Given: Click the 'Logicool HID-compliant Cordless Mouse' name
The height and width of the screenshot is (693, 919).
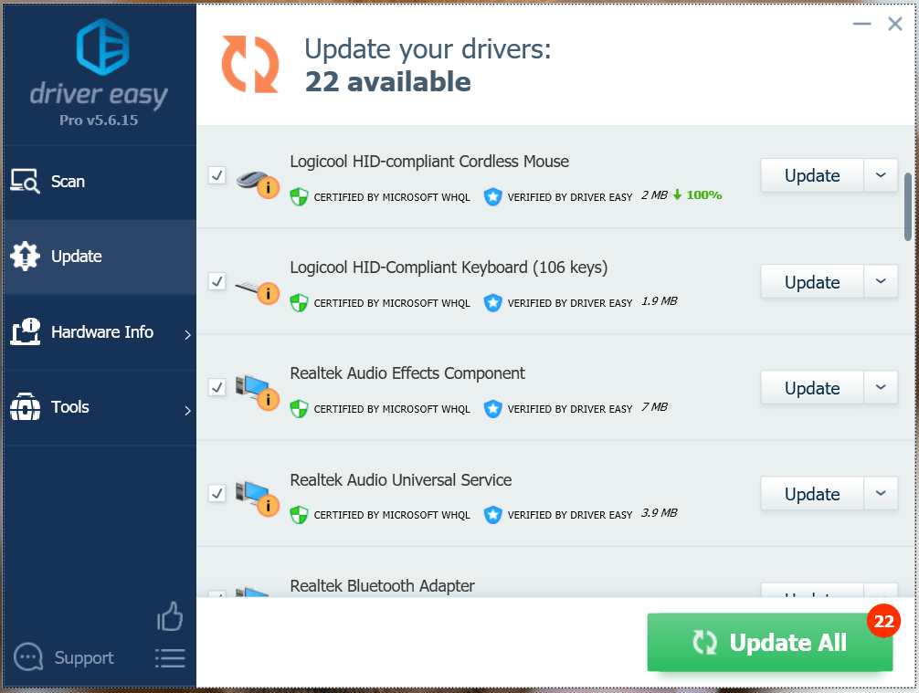Looking at the screenshot, I should [x=429, y=161].
